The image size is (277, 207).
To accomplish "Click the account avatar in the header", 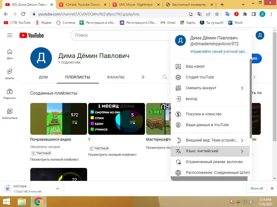I will point(260,35).
